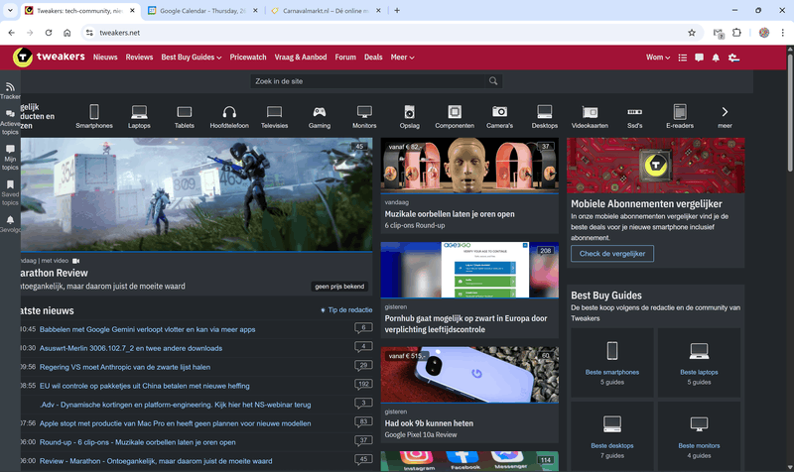This screenshot has height=472, width=794.
Task: Open the 192 comments on EU article
Action: tap(363, 385)
